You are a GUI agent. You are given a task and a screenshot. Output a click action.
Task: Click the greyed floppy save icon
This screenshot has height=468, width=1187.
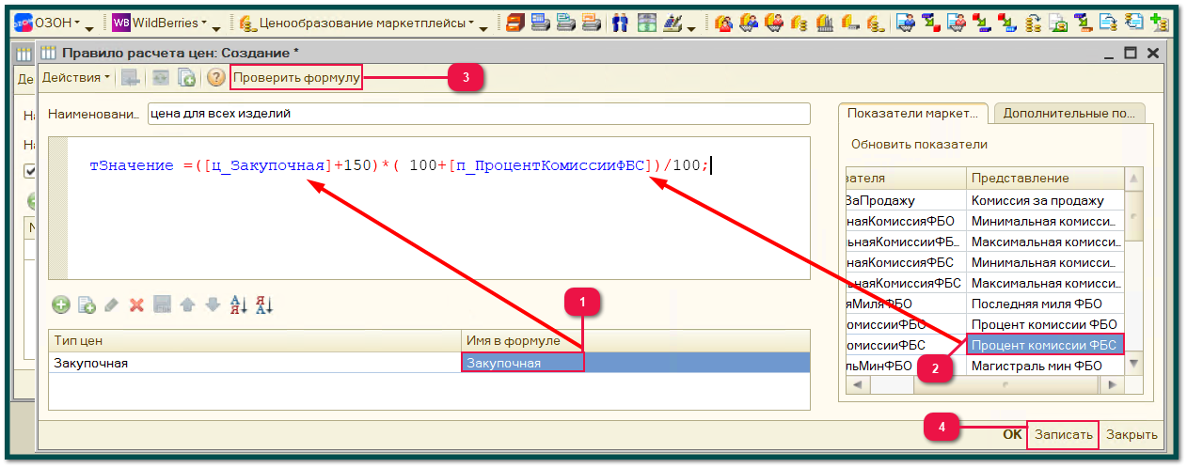point(162,304)
